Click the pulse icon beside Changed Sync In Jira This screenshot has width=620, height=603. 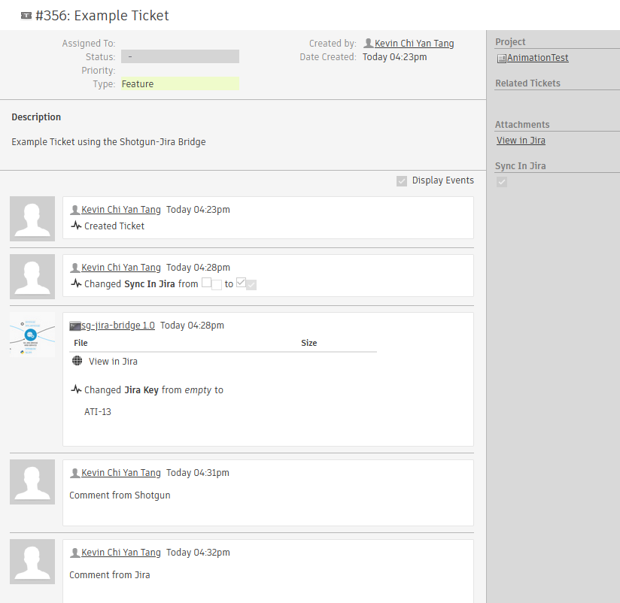[x=76, y=283]
